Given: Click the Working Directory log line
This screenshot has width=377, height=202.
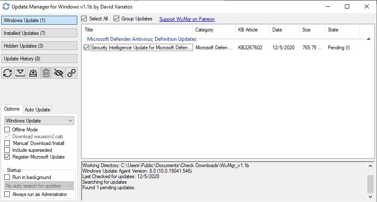Looking at the screenshot, I should [x=166, y=165].
